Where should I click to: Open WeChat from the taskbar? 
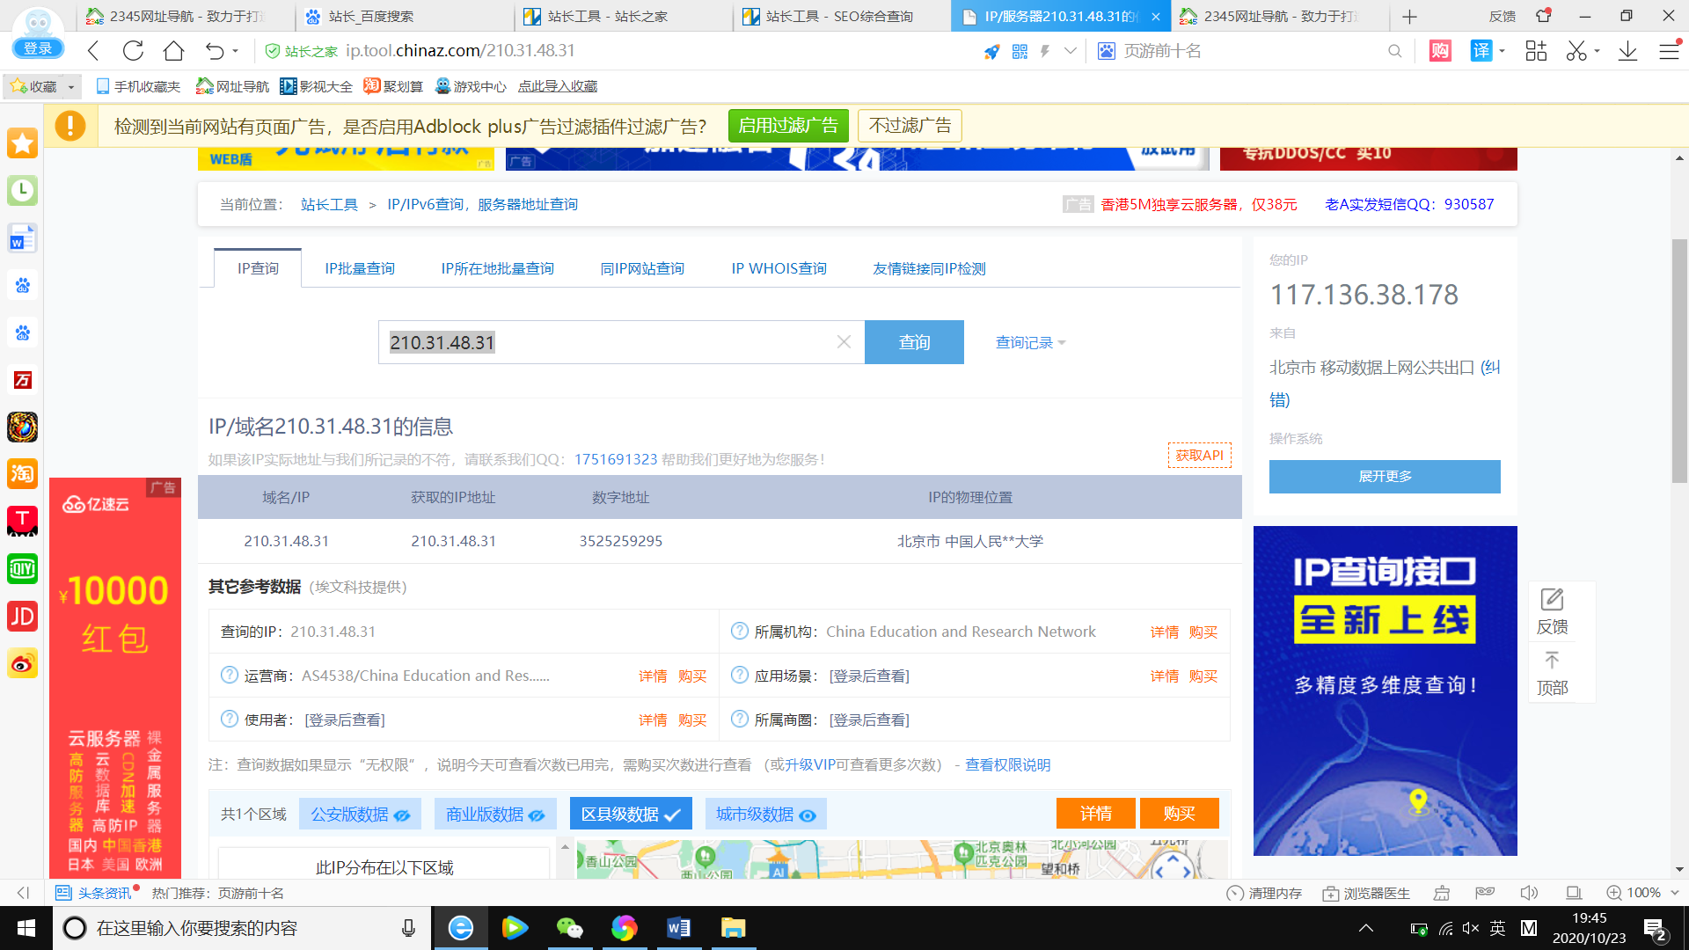[x=569, y=928]
